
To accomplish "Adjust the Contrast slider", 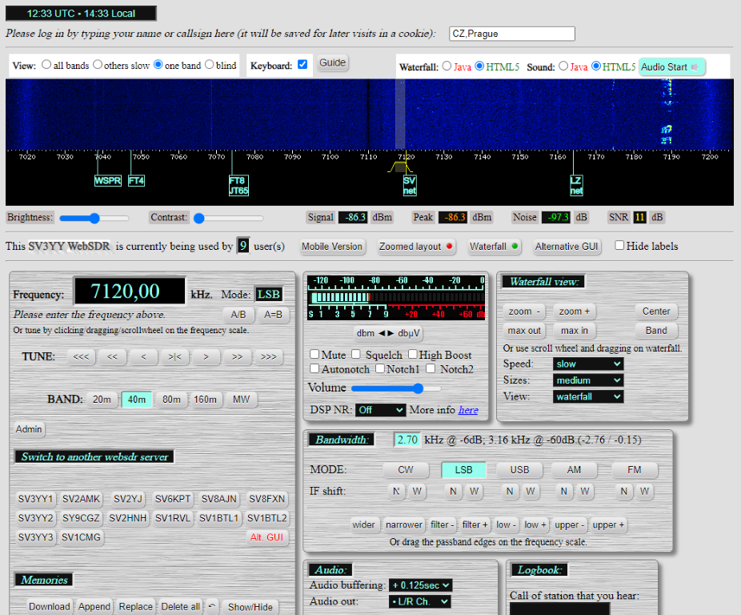I will tap(228, 218).
